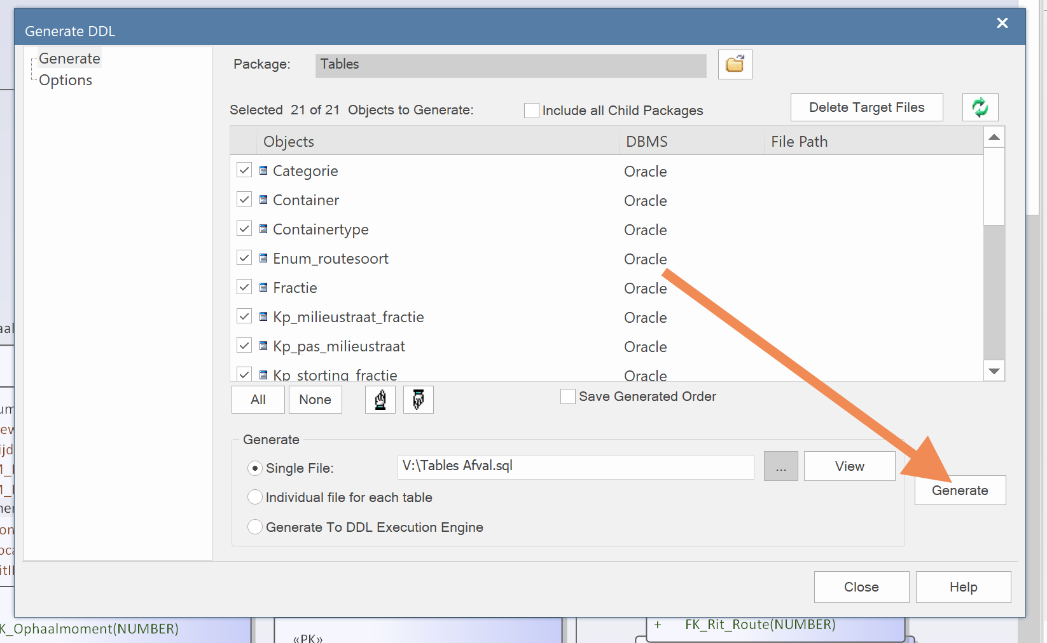
Task: Select Individual file for each table
Action: click(x=255, y=497)
